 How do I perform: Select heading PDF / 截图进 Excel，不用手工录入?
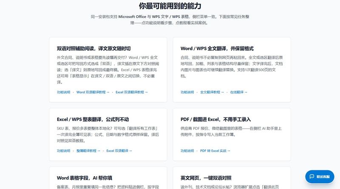pyautogui.click(x=215, y=119)
